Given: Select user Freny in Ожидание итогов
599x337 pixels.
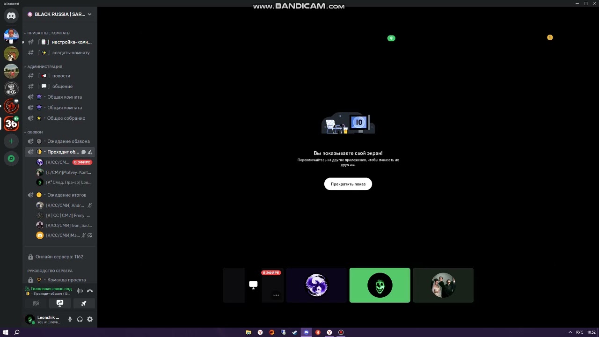Looking at the screenshot, I should (65, 215).
